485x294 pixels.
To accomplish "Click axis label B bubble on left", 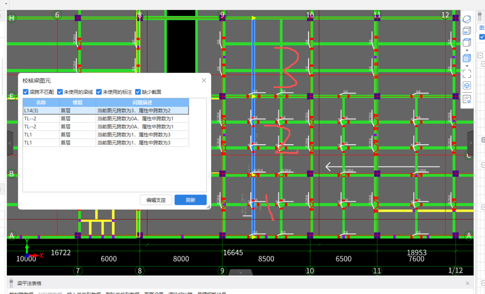I will pos(12,174).
